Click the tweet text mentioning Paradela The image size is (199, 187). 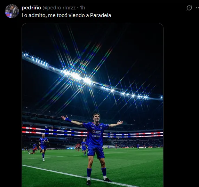pos(66,15)
